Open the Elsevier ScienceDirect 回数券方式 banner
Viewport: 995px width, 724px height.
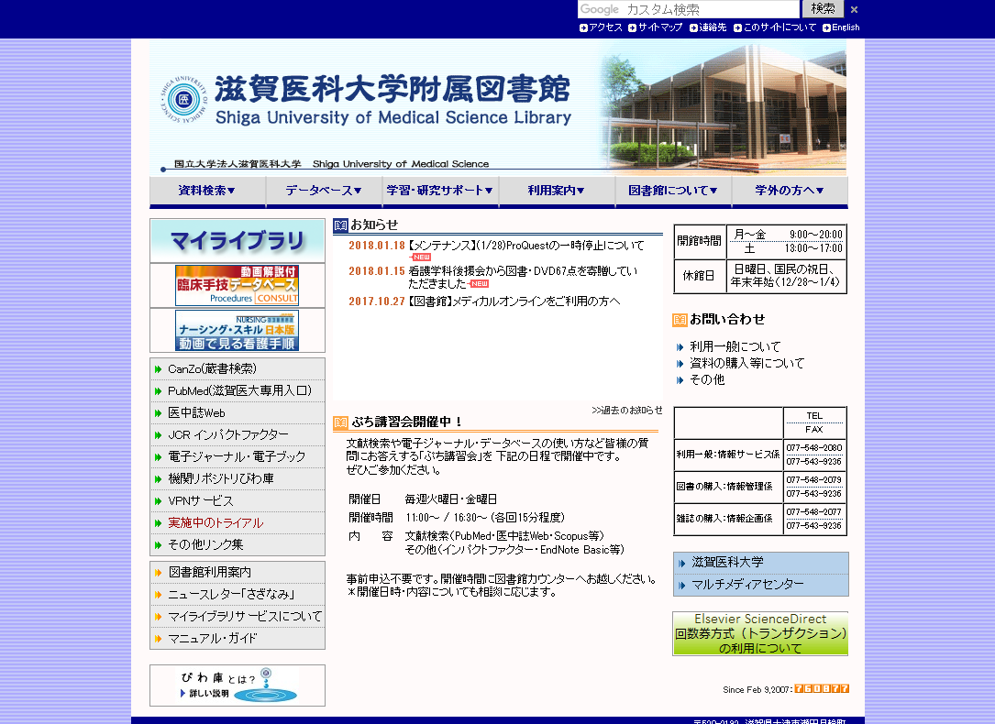760,633
